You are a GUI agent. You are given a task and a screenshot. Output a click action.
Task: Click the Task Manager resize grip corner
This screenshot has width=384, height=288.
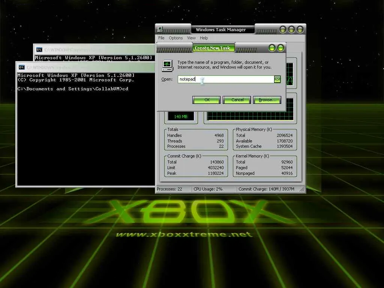303,189
